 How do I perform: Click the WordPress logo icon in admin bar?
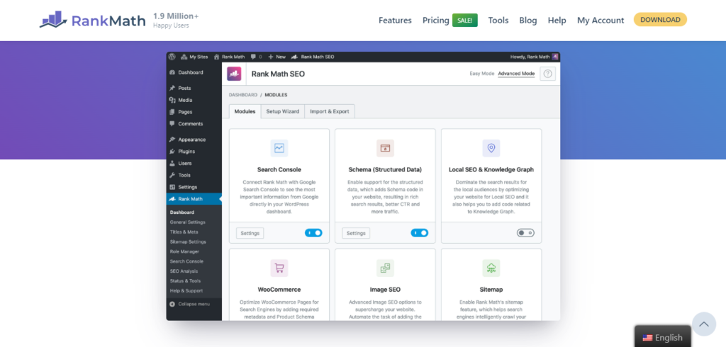[x=172, y=57]
